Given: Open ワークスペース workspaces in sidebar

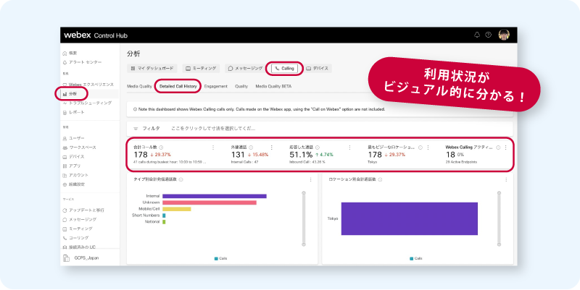Looking at the screenshot, I should [x=79, y=148].
